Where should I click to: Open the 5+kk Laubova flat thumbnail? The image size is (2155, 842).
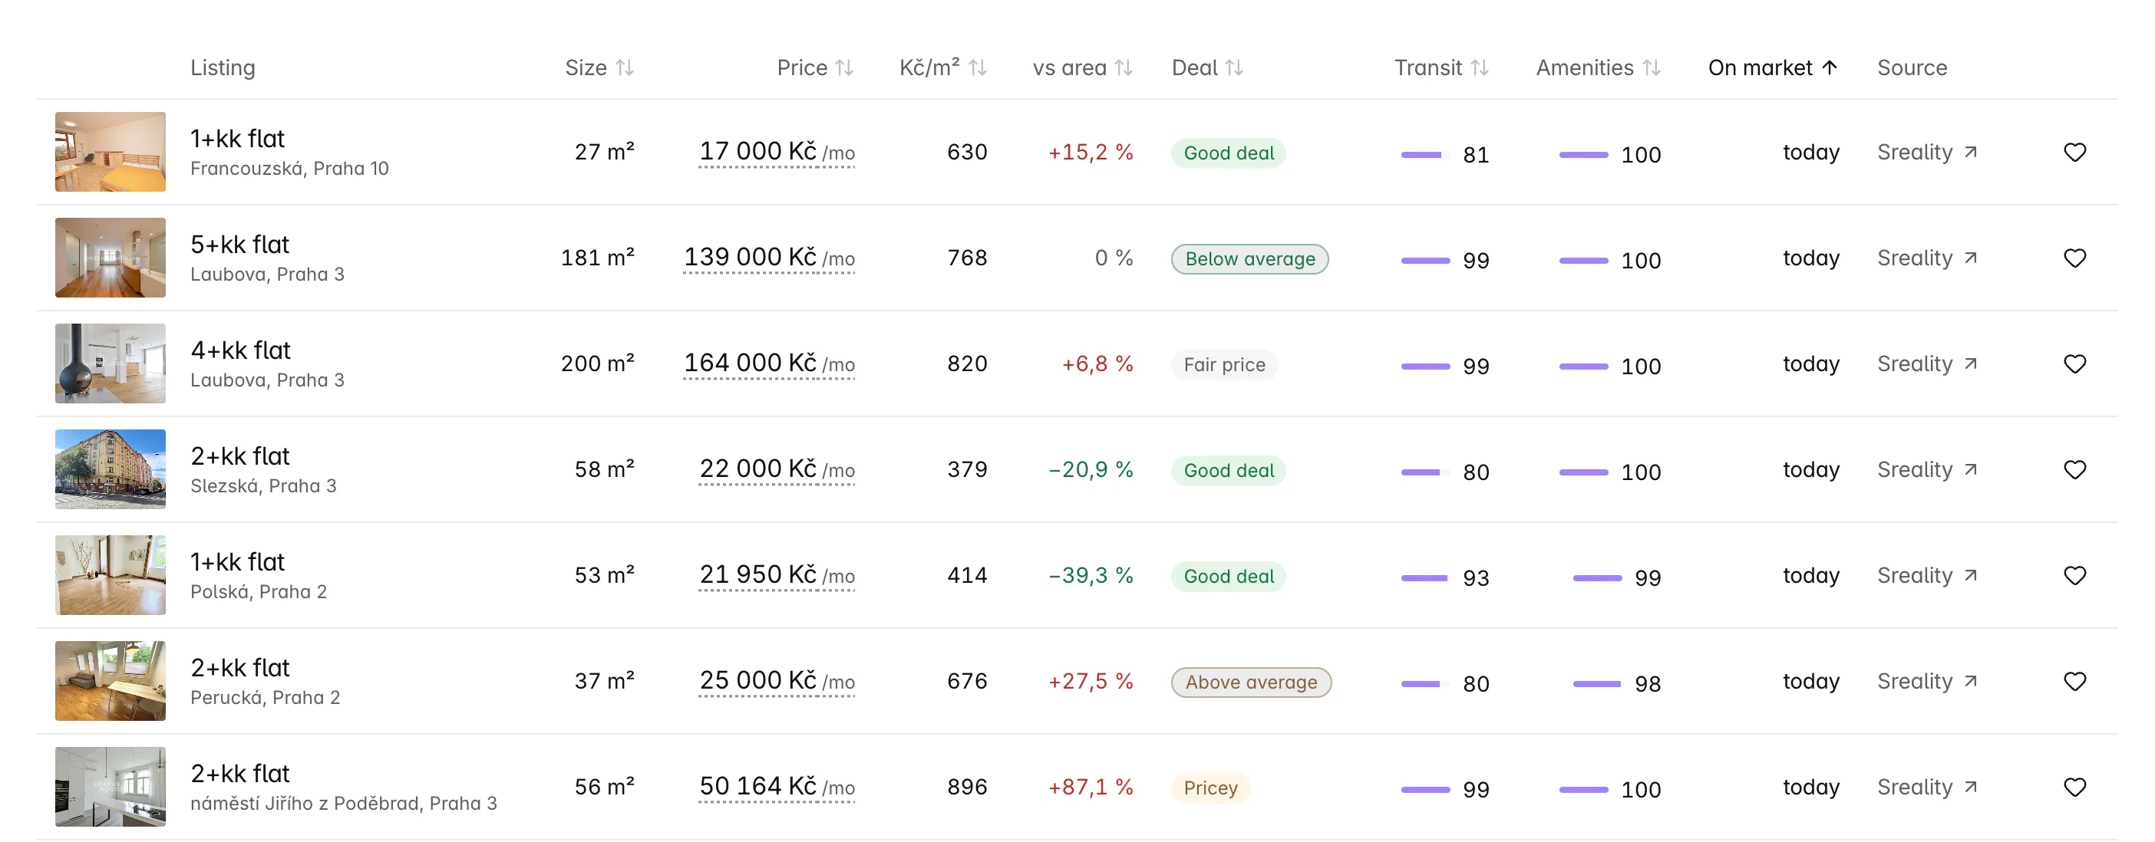click(x=111, y=258)
